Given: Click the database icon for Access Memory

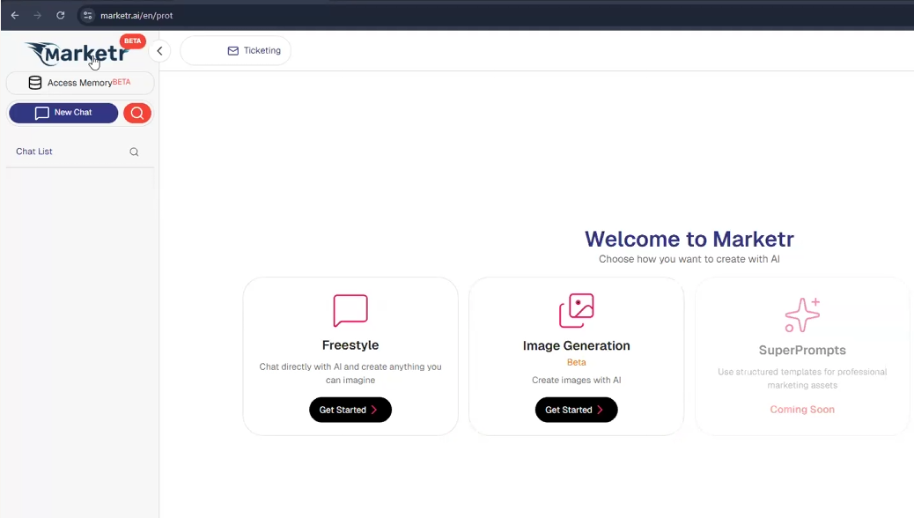Looking at the screenshot, I should click(35, 83).
